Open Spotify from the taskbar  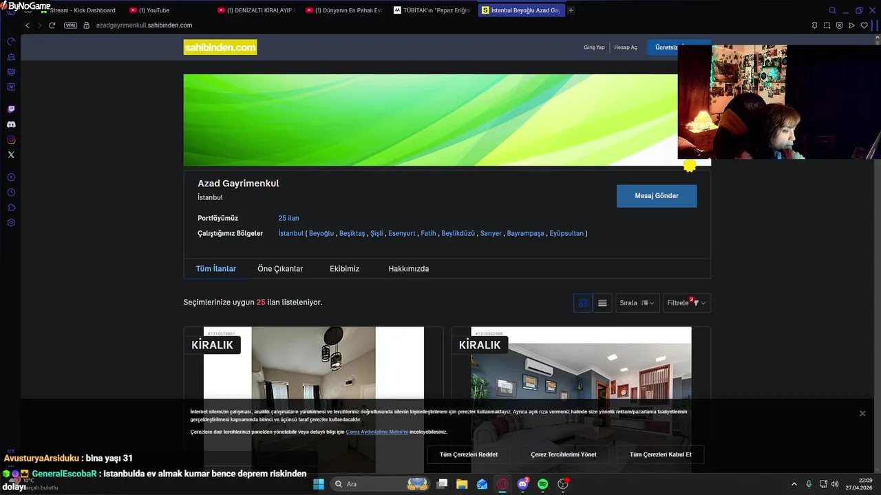pyautogui.click(x=542, y=484)
